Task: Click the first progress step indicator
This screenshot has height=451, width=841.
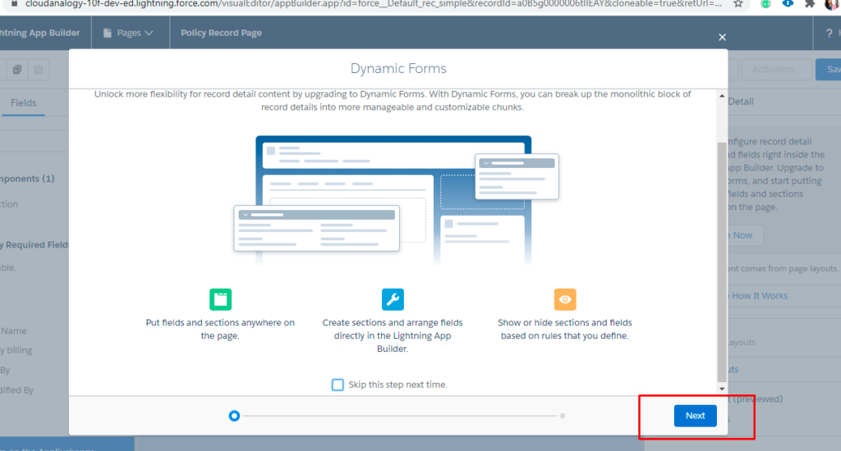Action: coord(234,416)
